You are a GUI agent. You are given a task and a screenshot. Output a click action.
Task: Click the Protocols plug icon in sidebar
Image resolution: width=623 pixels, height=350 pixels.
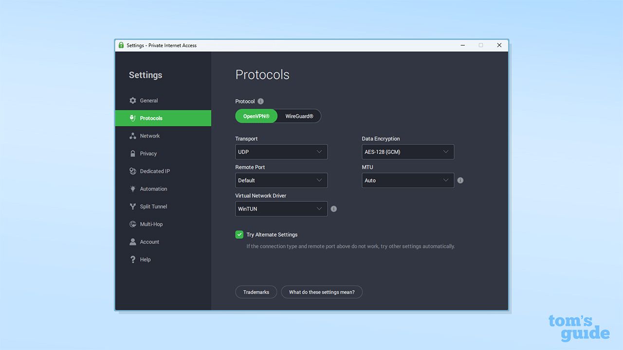click(133, 118)
